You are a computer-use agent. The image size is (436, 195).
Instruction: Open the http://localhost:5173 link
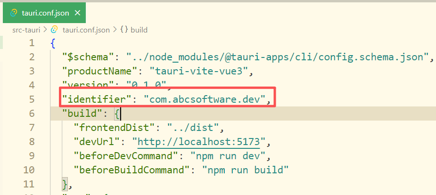click(x=199, y=142)
